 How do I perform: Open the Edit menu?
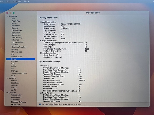pos(8,1)
